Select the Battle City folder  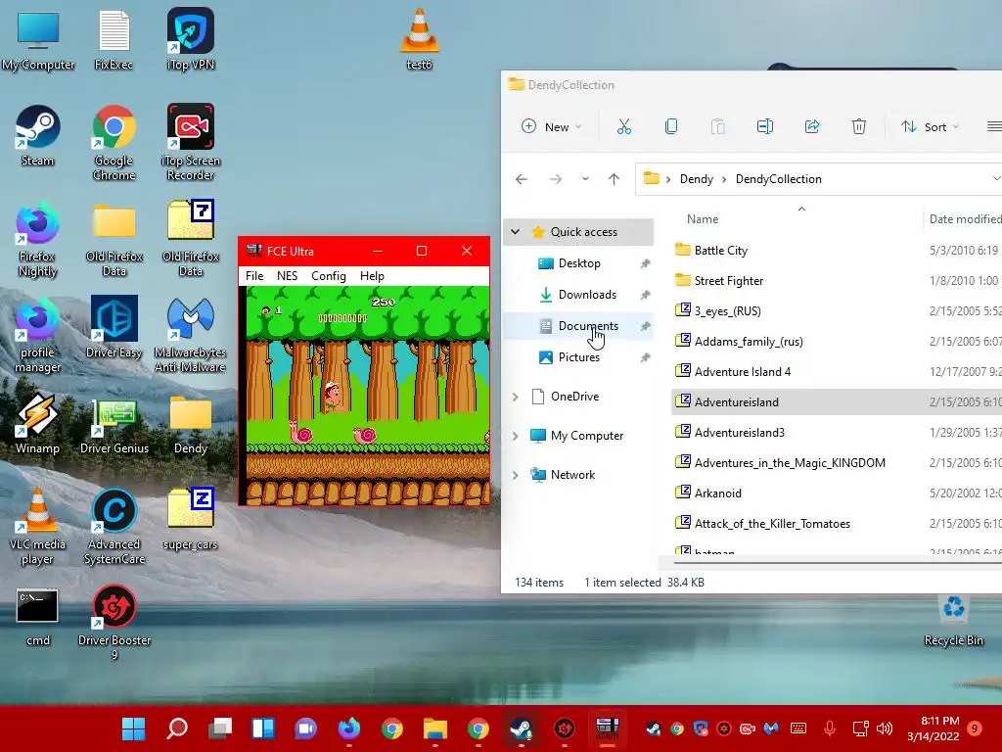tap(720, 250)
